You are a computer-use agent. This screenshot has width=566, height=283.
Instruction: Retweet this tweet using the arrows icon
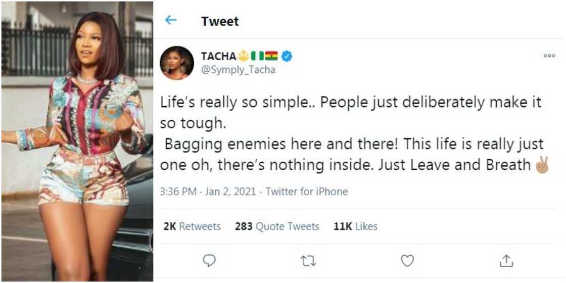click(x=308, y=260)
